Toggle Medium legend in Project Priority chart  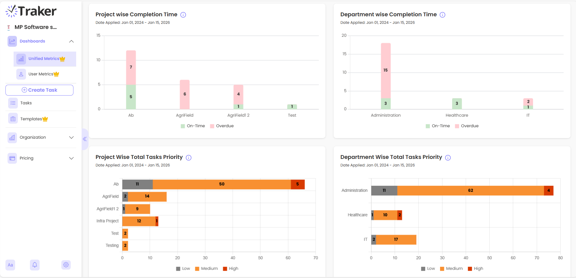pyautogui.click(x=206, y=269)
